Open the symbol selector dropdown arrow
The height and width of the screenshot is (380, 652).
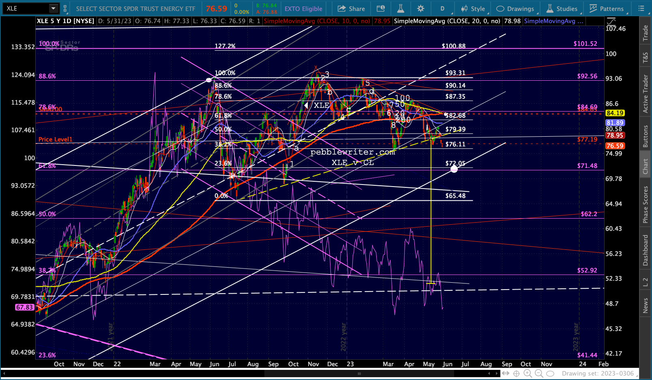(54, 9)
